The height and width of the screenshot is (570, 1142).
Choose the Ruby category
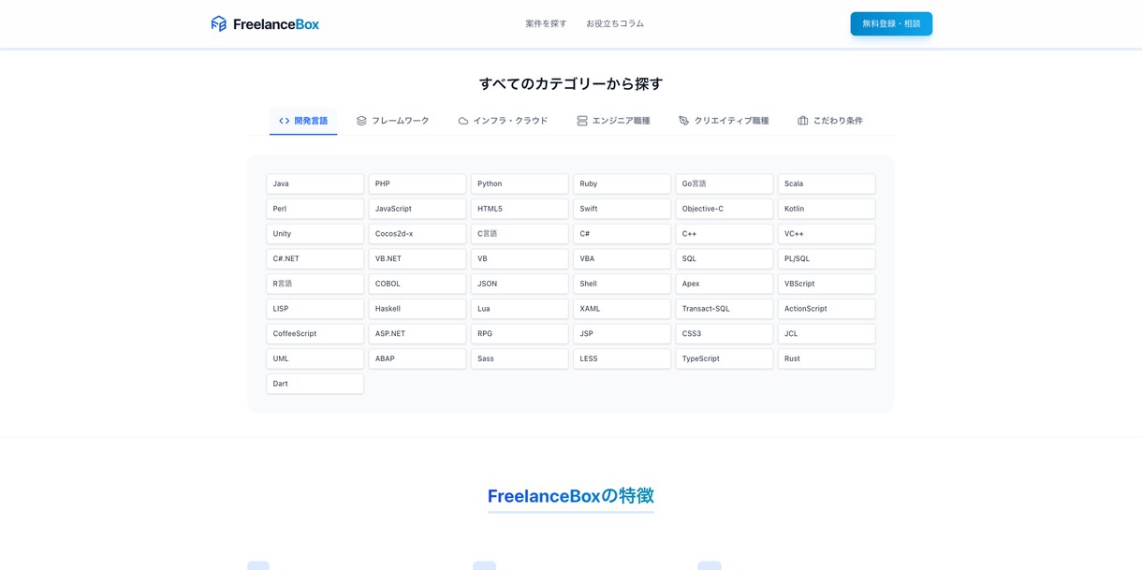pos(622,184)
